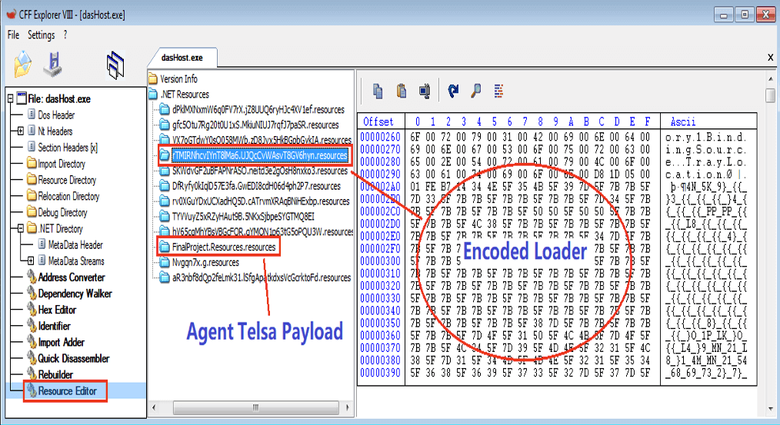The height and width of the screenshot is (425, 780).
Task: Expand the Nt Headers tree node
Action: pyautogui.click(x=21, y=131)
